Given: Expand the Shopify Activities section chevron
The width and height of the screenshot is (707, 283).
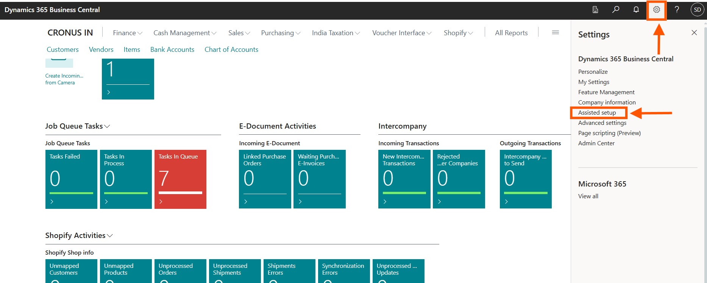Looking at the screenshot, I should click(110, 236).
